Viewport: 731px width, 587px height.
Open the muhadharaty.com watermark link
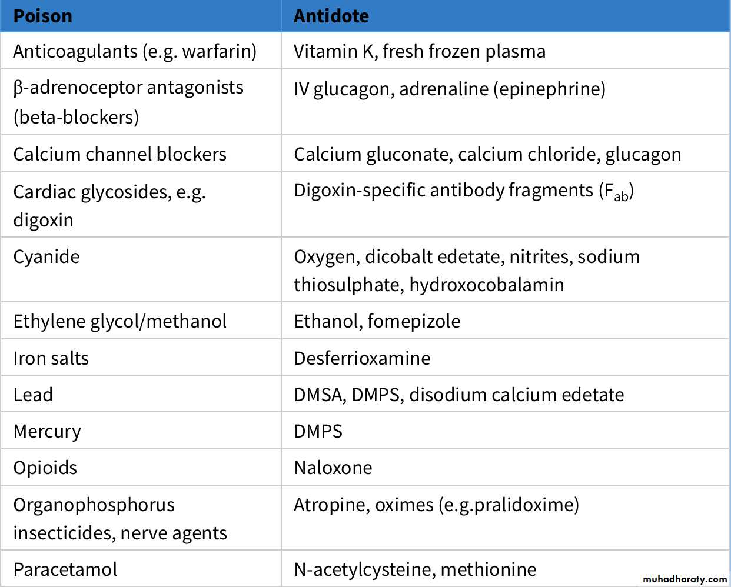[686, 579]
